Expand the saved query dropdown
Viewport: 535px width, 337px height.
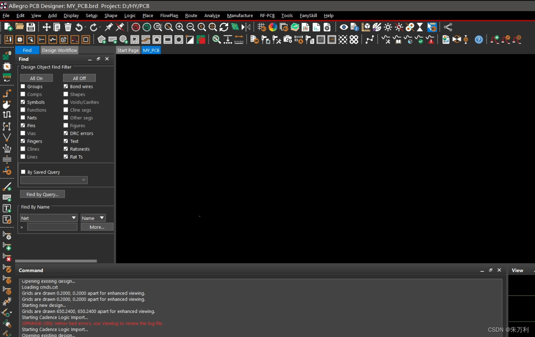coord(54,180)
